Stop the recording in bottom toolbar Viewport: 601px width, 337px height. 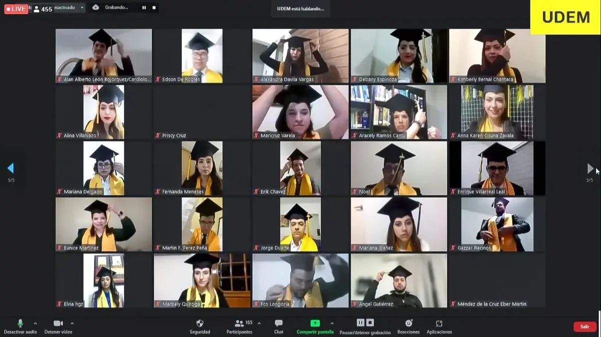click(x=370, y=322)
